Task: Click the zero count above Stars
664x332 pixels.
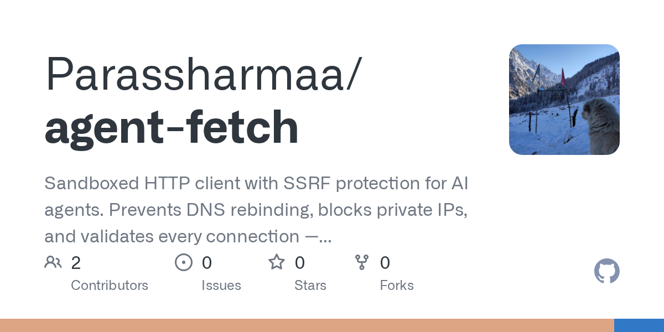Action: pyautogui.click(x=300, y=263)
